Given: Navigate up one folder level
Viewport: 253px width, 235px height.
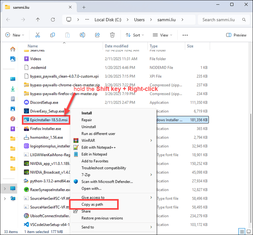Looking at the screenshot, I should (x=38, y=20).
